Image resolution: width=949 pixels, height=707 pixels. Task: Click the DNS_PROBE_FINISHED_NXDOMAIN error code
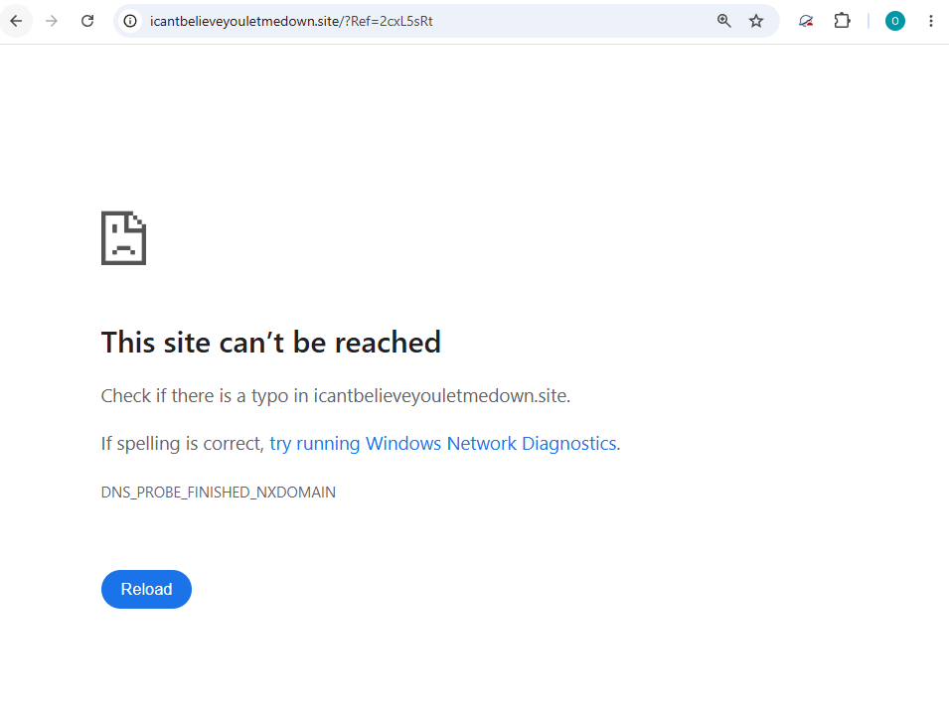click(x=219, y=493)
